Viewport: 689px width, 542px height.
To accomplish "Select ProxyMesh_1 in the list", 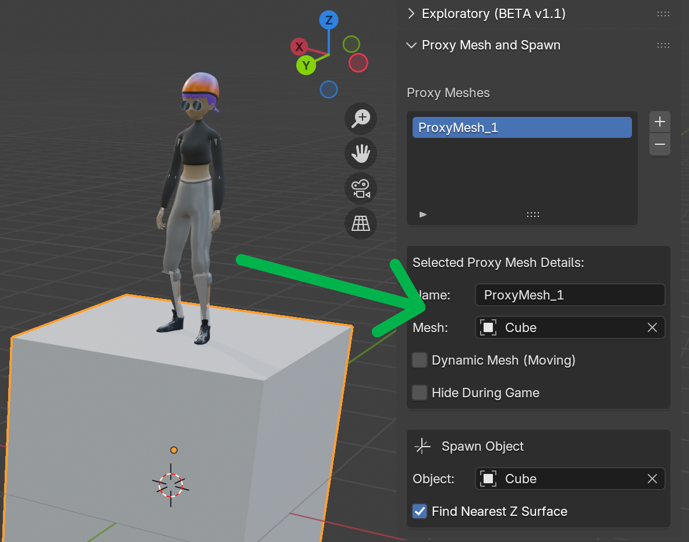I will [x=521, y=128].
